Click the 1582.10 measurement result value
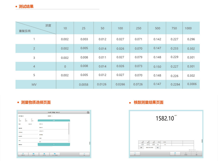Screen dimensions: 220x161 click(x=165, y=119)
